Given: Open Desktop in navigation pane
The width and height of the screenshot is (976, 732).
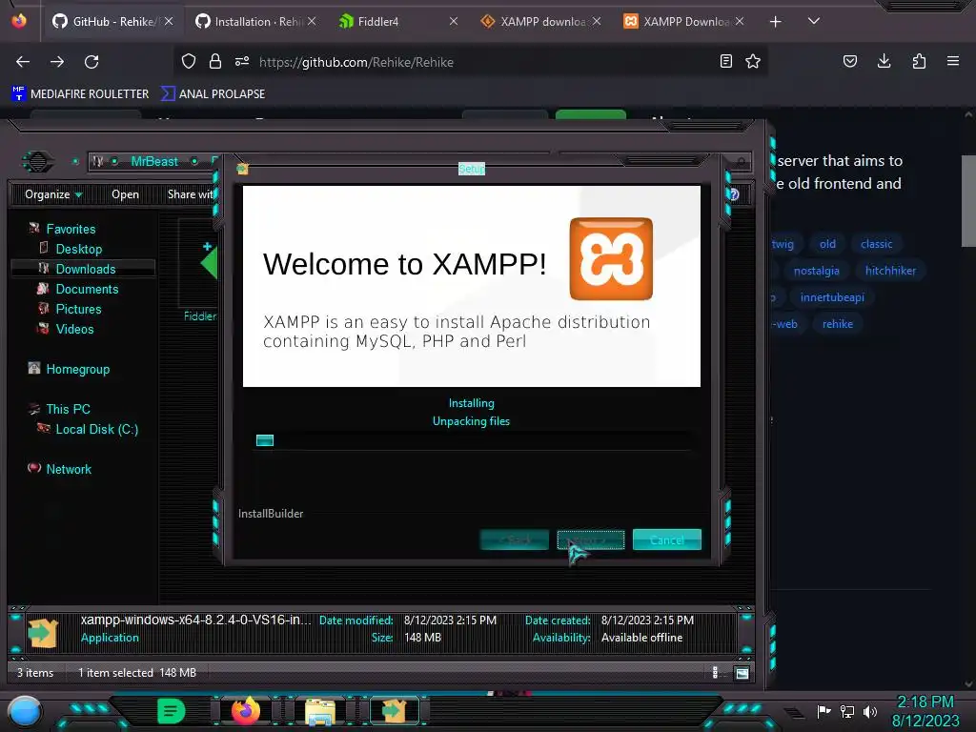Looking at the screenshot, I should point(78,249).
